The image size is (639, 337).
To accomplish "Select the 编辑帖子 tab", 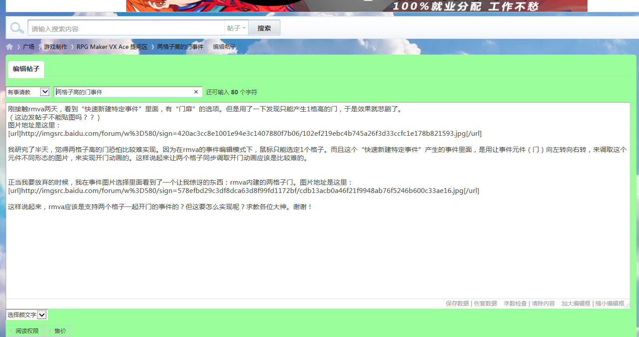I will (x=26, y=69).
